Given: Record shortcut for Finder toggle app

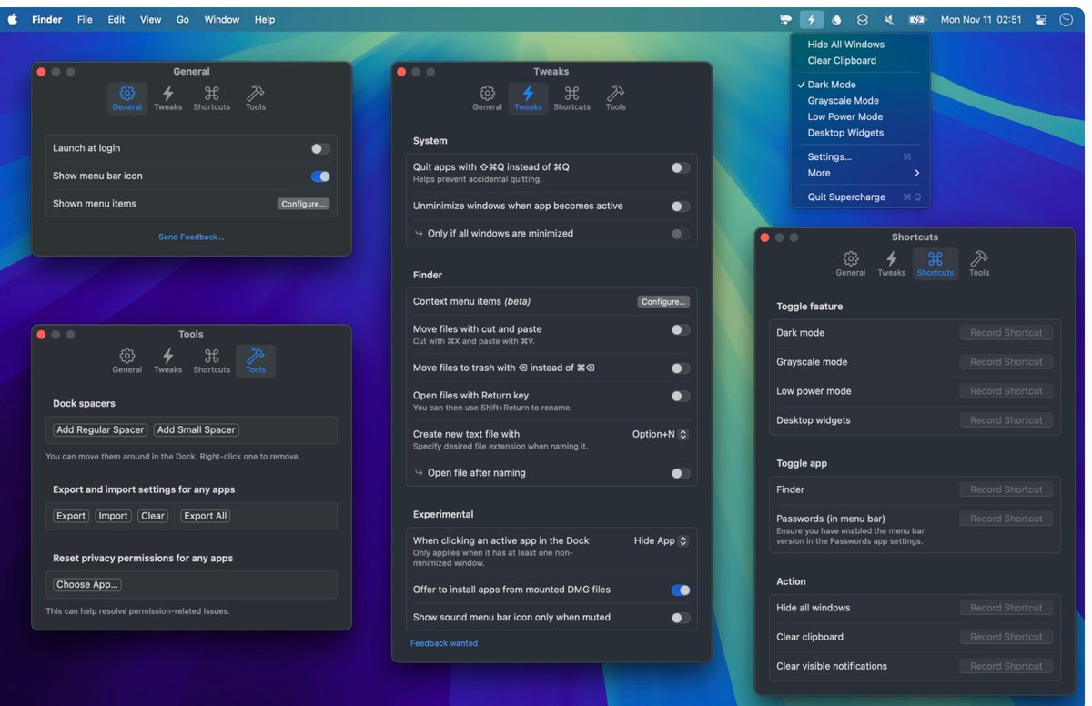Looking at the screenshot, I should (x=1006, y=489).
